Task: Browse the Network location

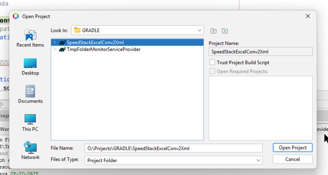Action: pyautogui.click(x=30, y=151)
